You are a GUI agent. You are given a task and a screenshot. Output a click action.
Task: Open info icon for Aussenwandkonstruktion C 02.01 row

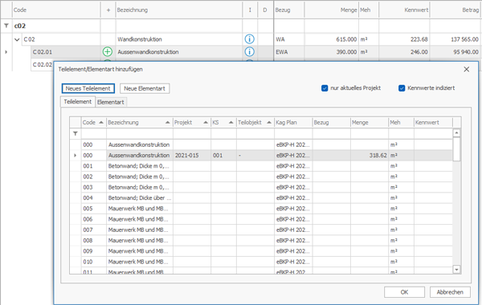[249, 52]
